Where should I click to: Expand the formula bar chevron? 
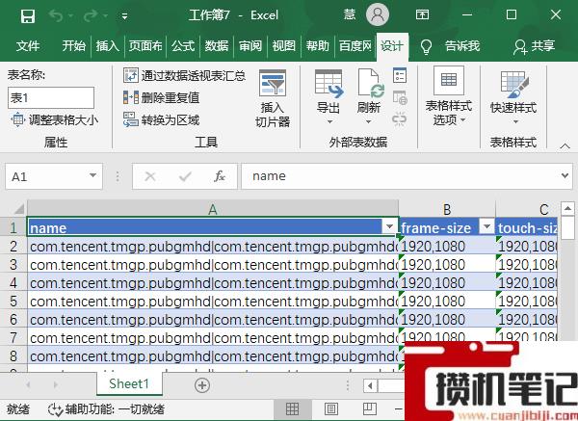tap(565, 176)
